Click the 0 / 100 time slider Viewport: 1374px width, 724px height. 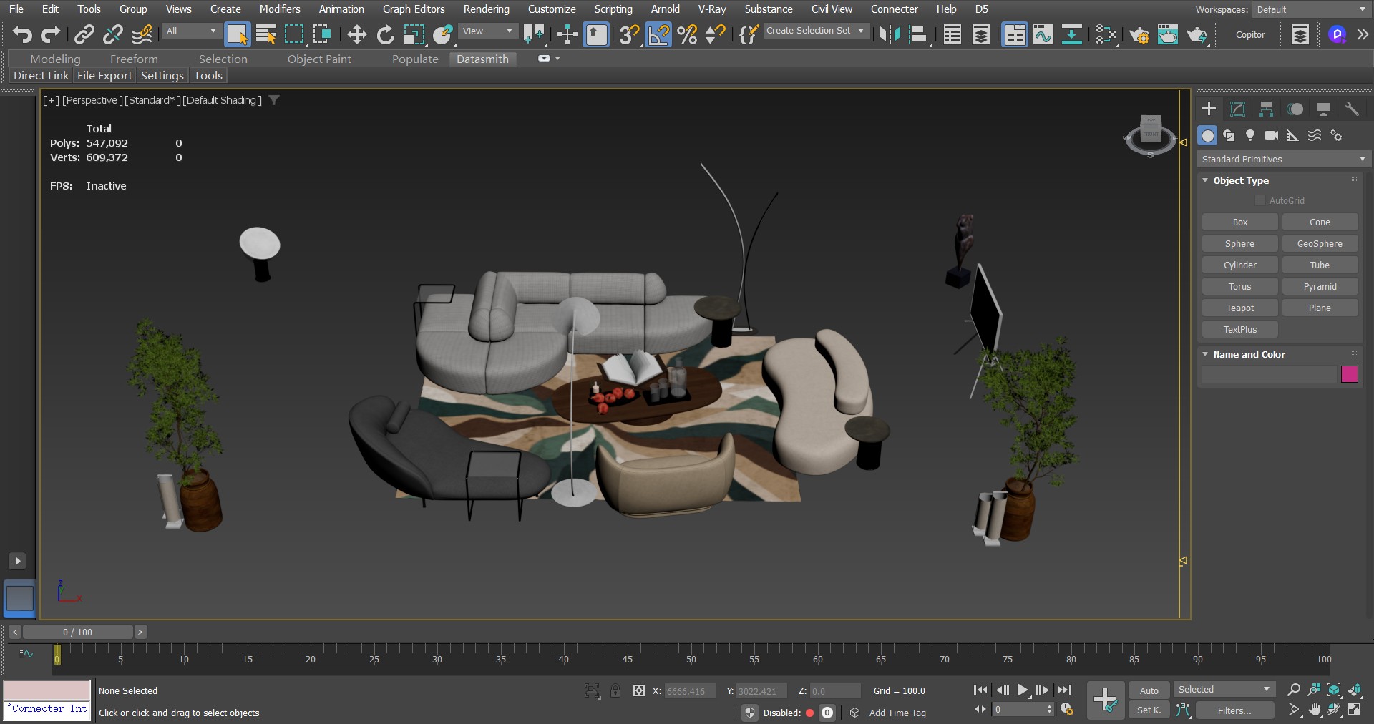tap(77, 632)
